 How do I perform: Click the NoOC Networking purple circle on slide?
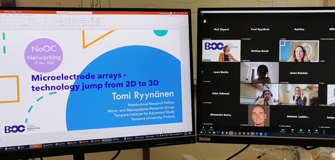(x=43, y=55)
